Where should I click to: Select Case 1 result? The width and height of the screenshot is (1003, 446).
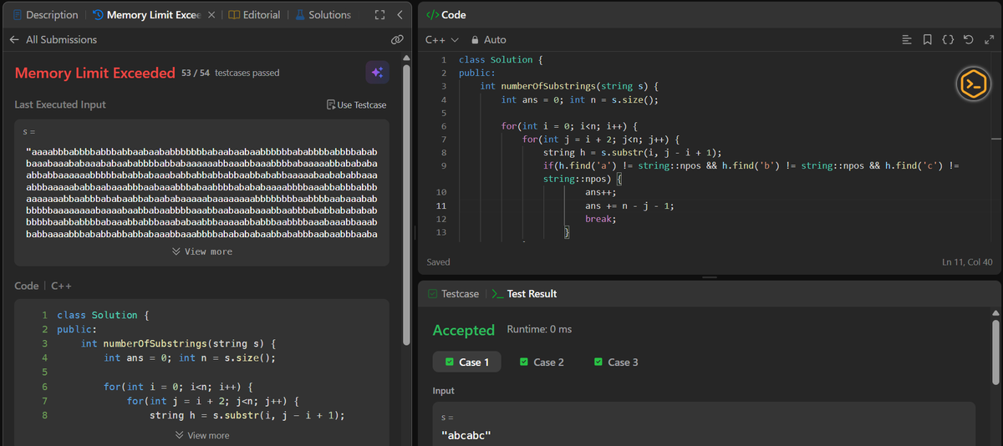coord(466,362)
